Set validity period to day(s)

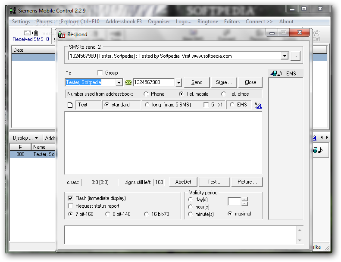190,200
